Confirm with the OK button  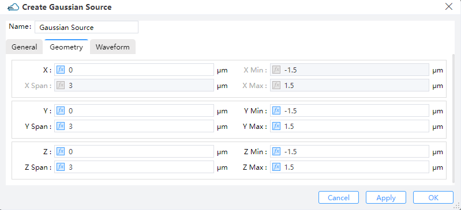[x=433, y=197]
